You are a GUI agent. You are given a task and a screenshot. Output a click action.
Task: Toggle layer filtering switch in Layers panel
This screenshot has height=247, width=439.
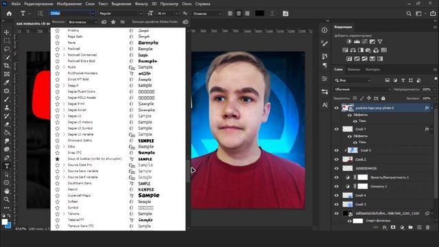point(436,80)
